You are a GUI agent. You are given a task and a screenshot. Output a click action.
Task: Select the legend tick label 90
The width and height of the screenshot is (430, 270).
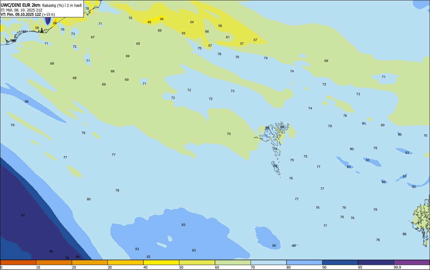(325, 267)
